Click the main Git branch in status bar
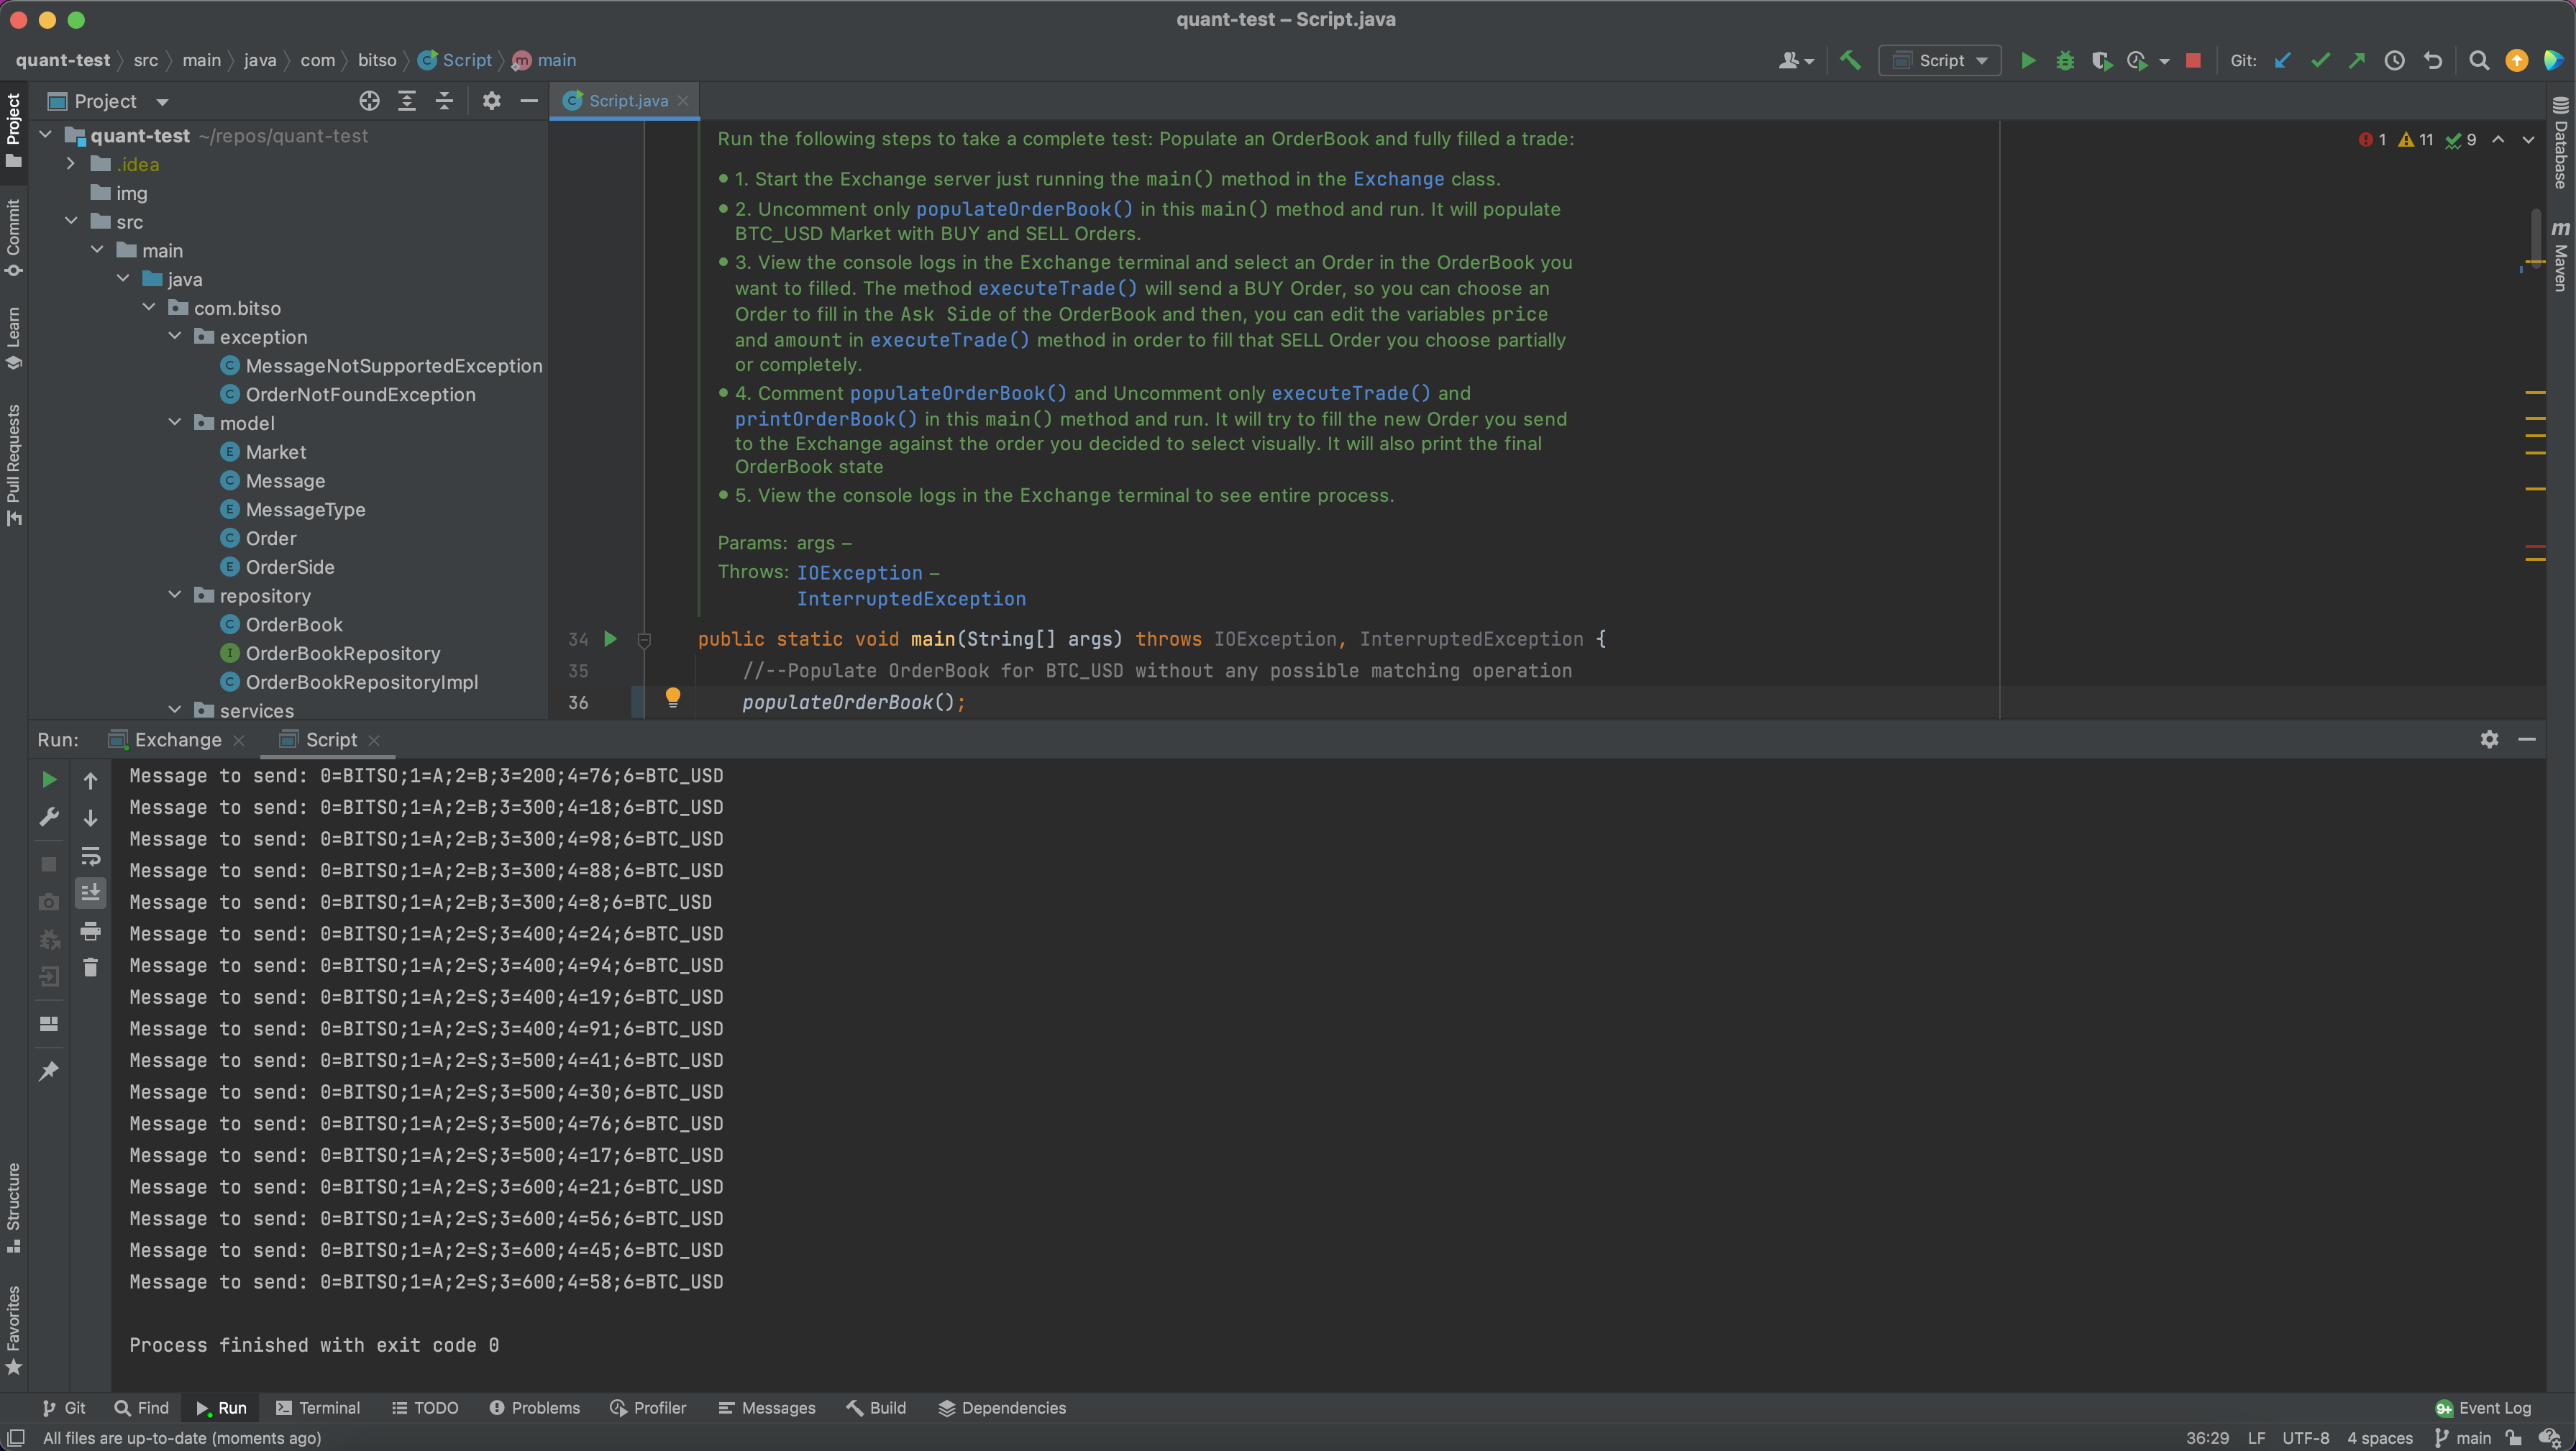 point(2462,1438)
